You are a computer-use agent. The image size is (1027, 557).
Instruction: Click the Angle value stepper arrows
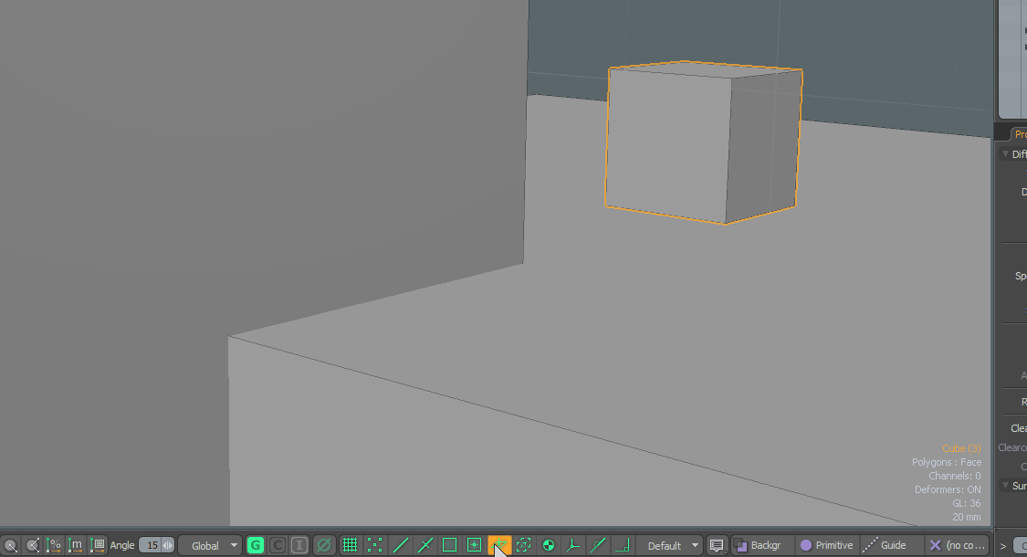tap(168, 545)
